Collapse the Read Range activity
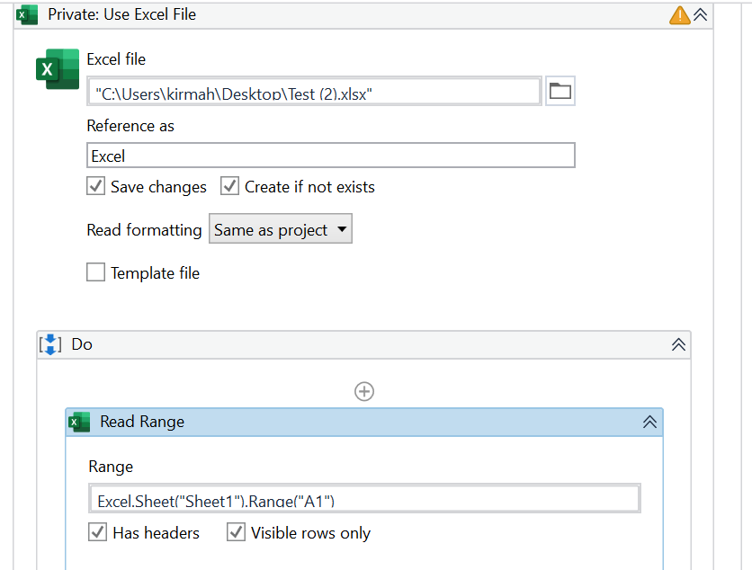 (649, 423)
